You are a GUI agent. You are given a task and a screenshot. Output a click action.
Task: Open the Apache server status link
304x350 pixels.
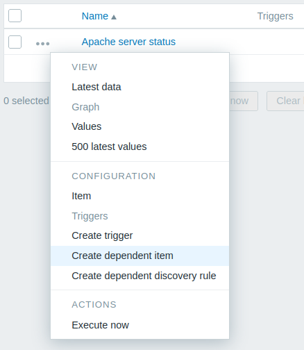point(128,42)
